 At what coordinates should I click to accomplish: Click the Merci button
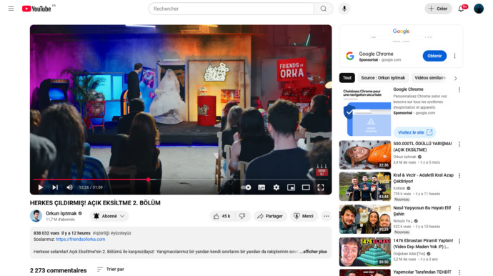pyautogui.click(x=304, y=216)
